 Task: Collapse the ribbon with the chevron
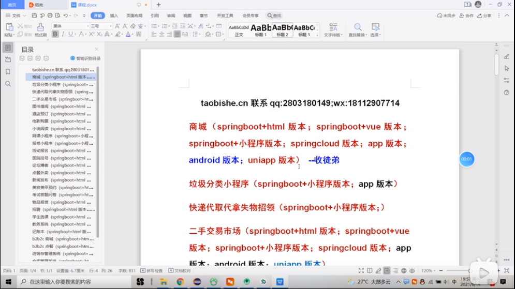(507, 16)
